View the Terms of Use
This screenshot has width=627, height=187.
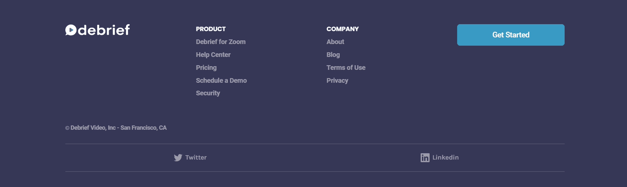pos(346,68)
